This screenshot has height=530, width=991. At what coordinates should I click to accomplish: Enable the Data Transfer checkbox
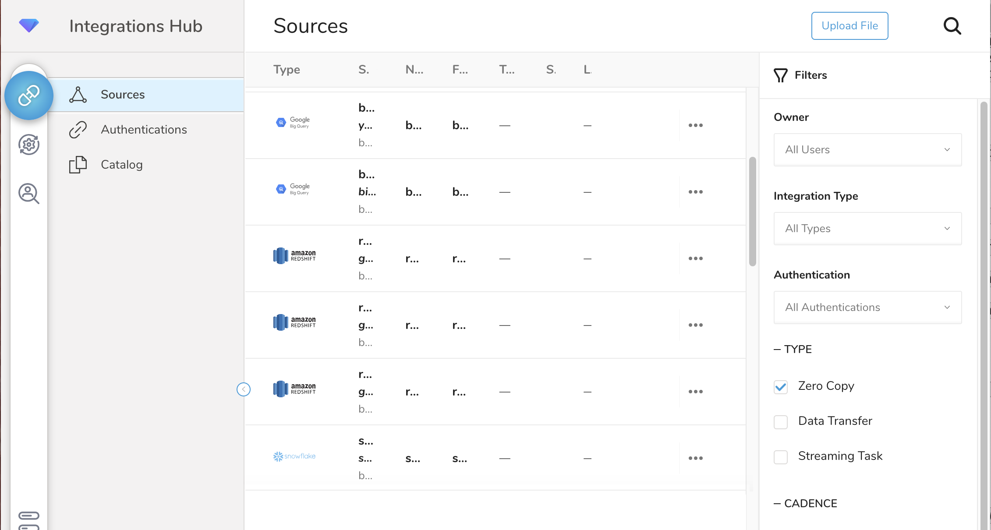point(781,422)
